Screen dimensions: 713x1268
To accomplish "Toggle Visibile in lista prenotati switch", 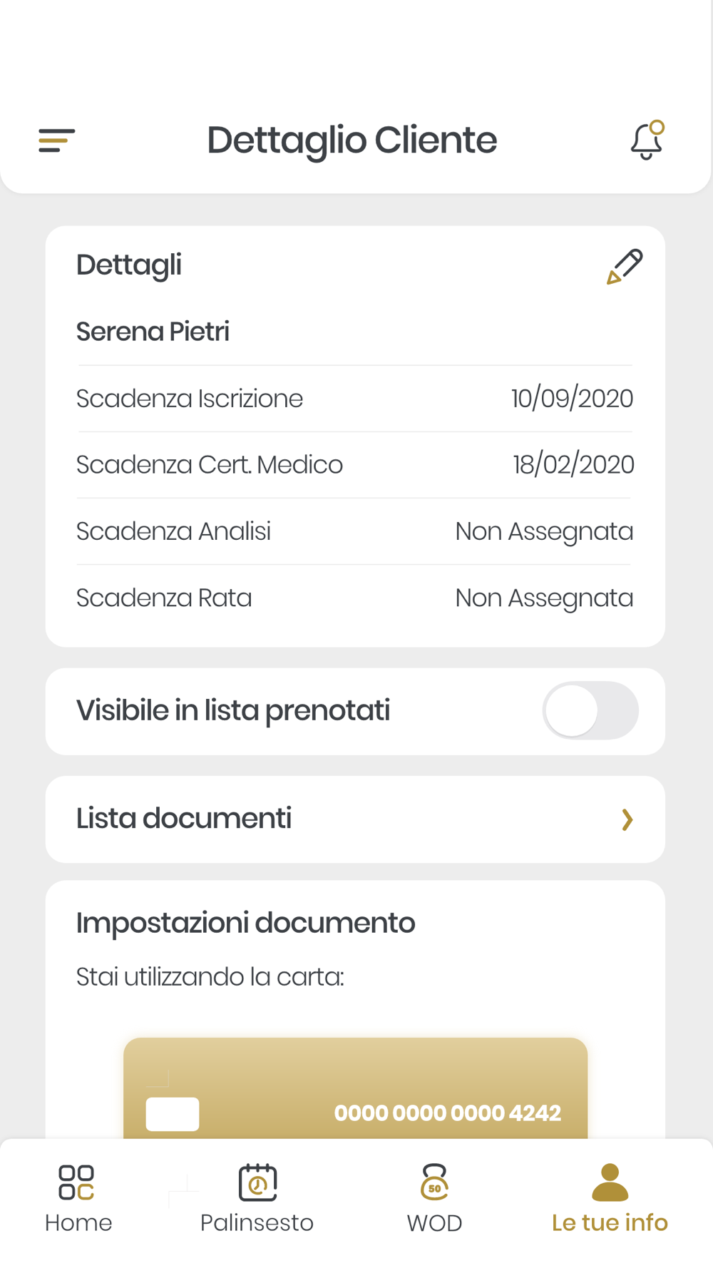I will click(x=590, y=711).
